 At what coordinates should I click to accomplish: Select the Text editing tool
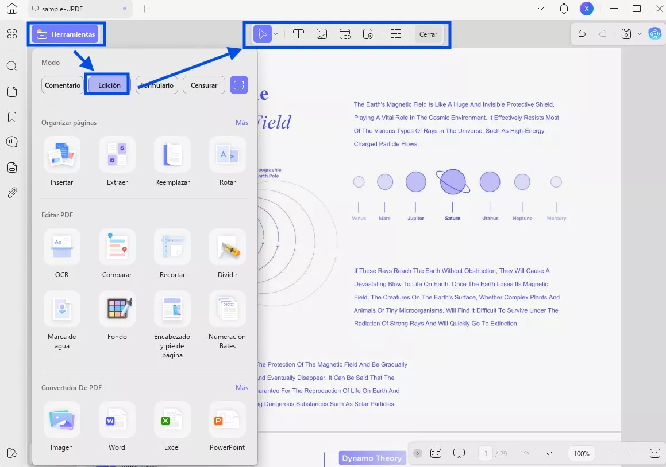click(299, 34)
